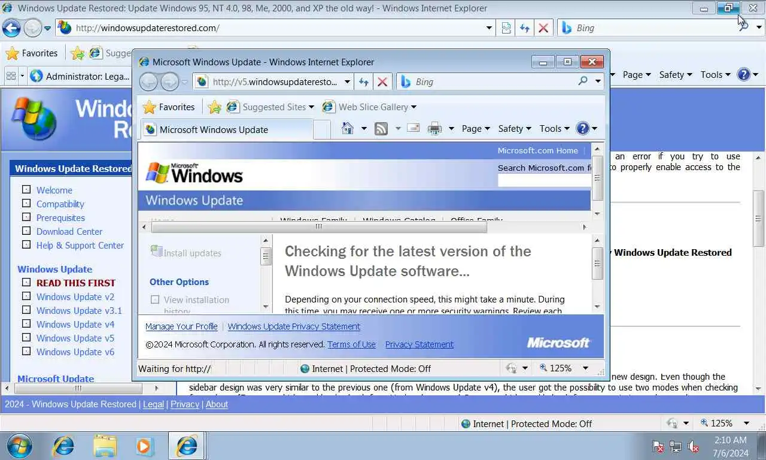The width and height of the screenshot is (766, 460).
Task: Click Forward button in Microsoft Windows Update window
Action: point(170,82)
